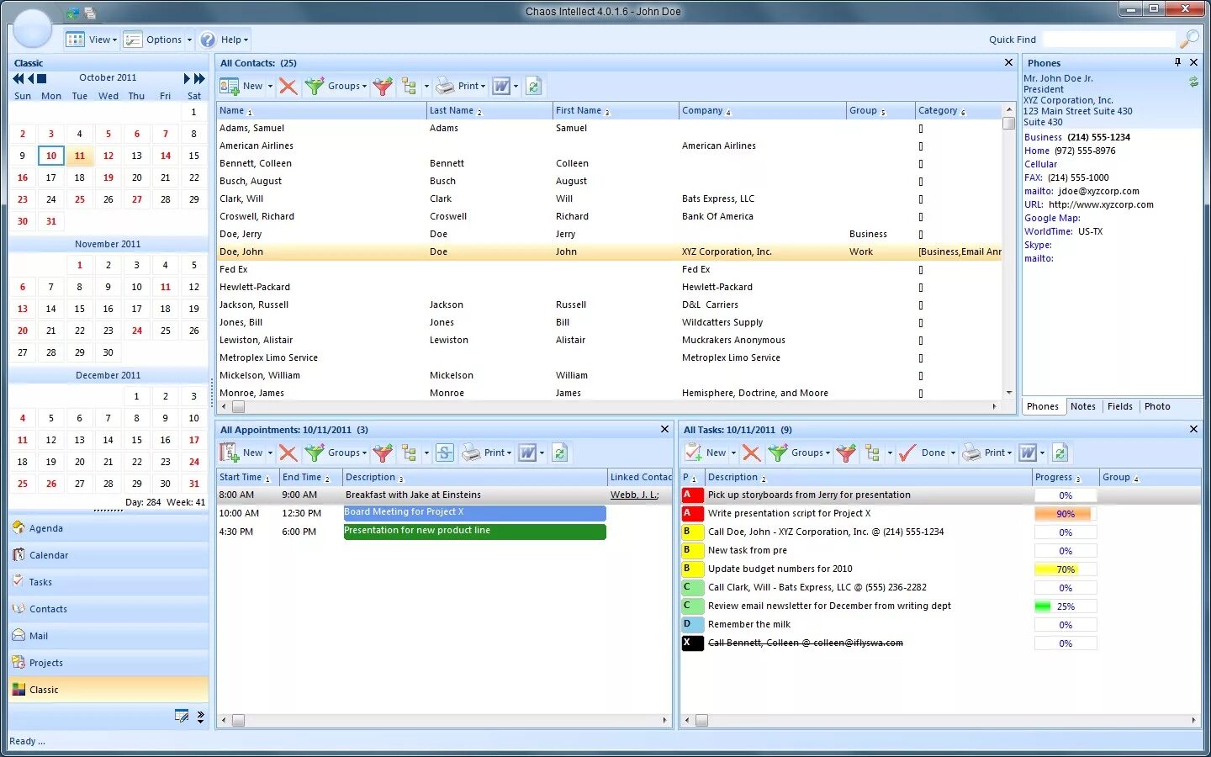Click the round application orb button
This screenshot has width=1211, height=757.
[x=33, y=28]
